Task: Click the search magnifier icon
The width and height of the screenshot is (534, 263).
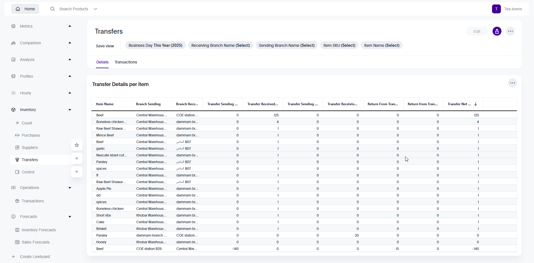Action: 52,9
